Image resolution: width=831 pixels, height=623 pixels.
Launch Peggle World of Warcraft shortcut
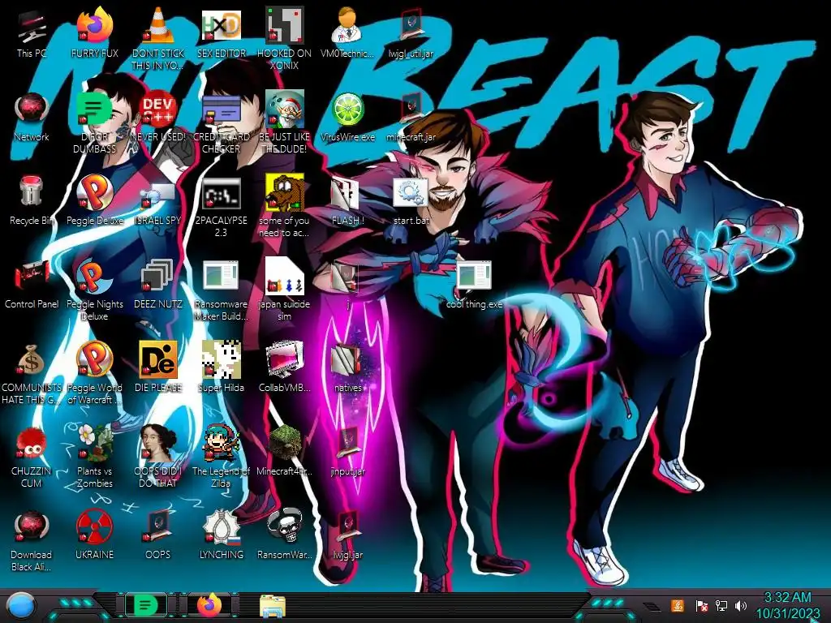click(94, 360)
